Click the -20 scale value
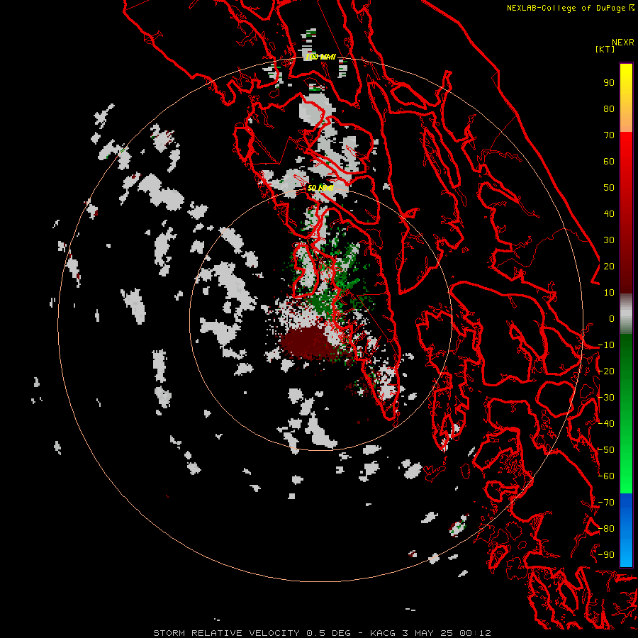Screen dimensions: 638x638 pyautogui.click(x=606, y=371)
